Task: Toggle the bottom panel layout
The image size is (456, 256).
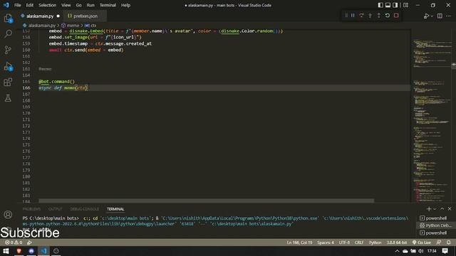Action: (x=388, y=5)
